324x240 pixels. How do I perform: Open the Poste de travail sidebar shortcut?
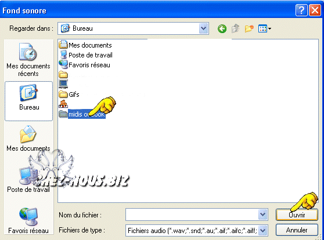point(28,180)
